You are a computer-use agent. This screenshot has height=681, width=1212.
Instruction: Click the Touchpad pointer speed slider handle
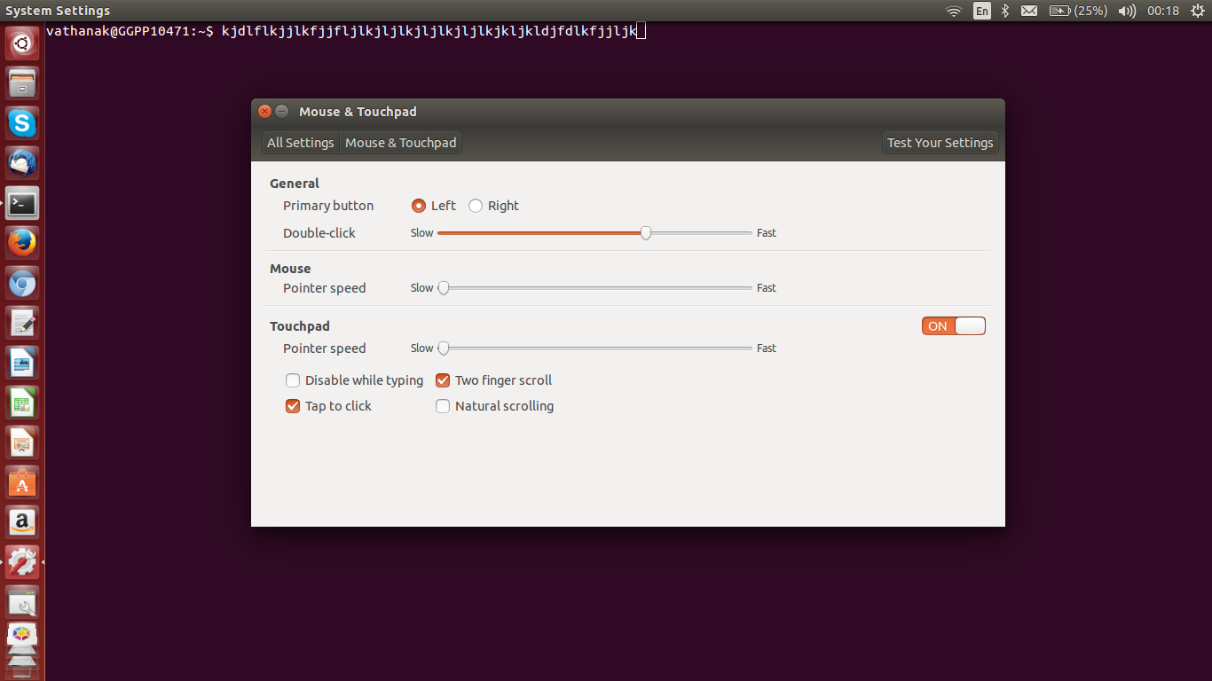click(443, 348)
